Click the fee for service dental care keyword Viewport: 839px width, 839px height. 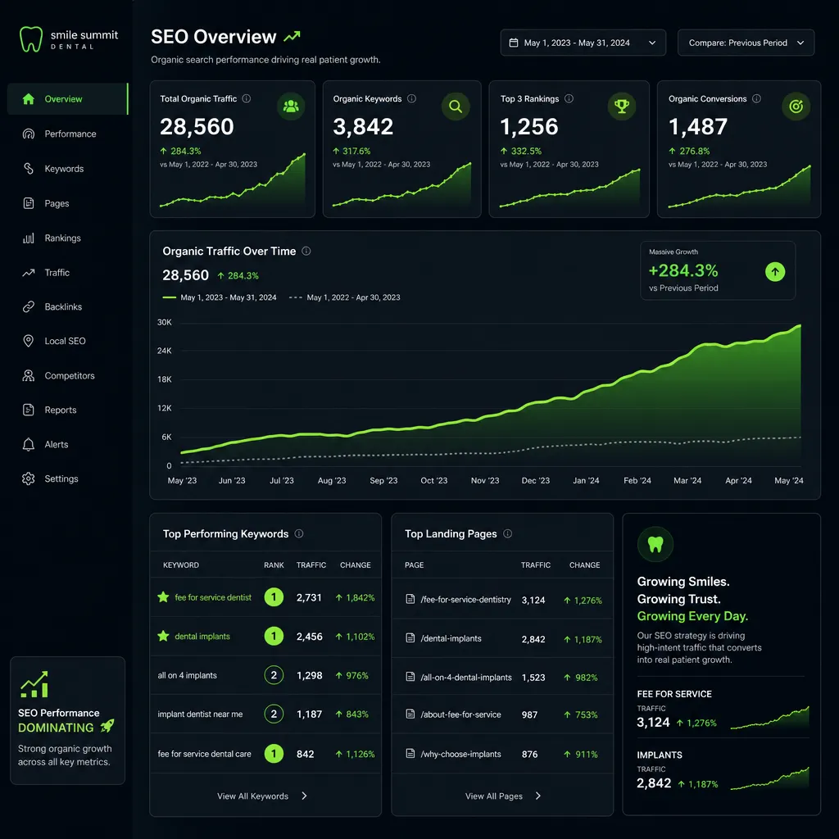[204, 754]
